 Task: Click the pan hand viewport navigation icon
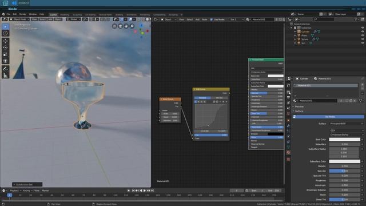[126, 26]
